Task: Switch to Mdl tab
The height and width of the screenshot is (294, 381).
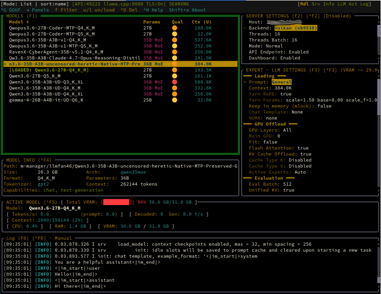Action: pyautogui.click(x=305, y=4)
